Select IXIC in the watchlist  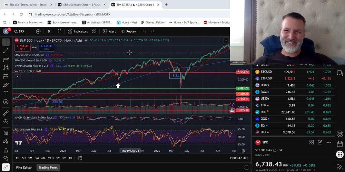294,112
